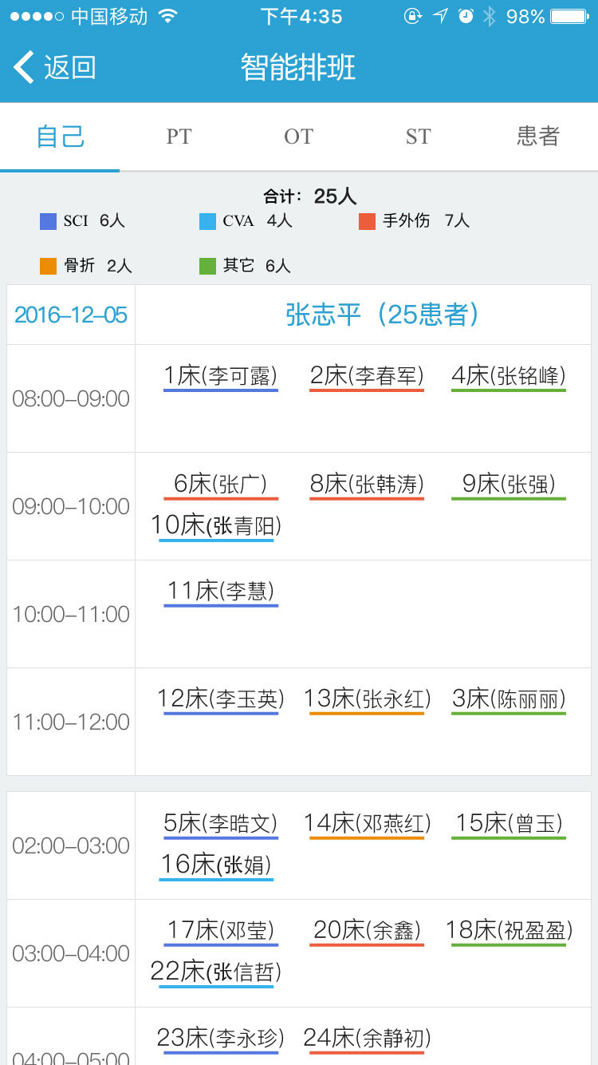Tap the back arrow icon
Screen dimensions: 598x1065
(24, 67)
